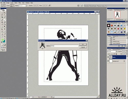The height and width of the screenshot is (99, 128).
Task: Select the Slice tool
Action: click(5, 17)
